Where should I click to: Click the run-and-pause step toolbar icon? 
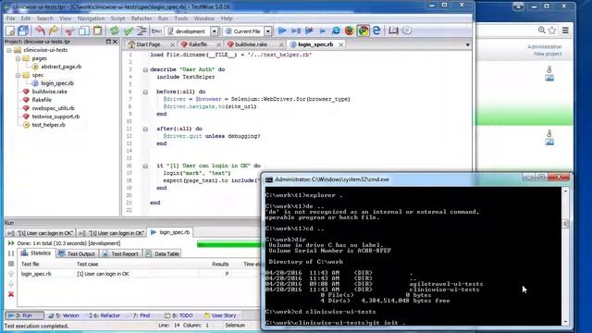point(296,31)
